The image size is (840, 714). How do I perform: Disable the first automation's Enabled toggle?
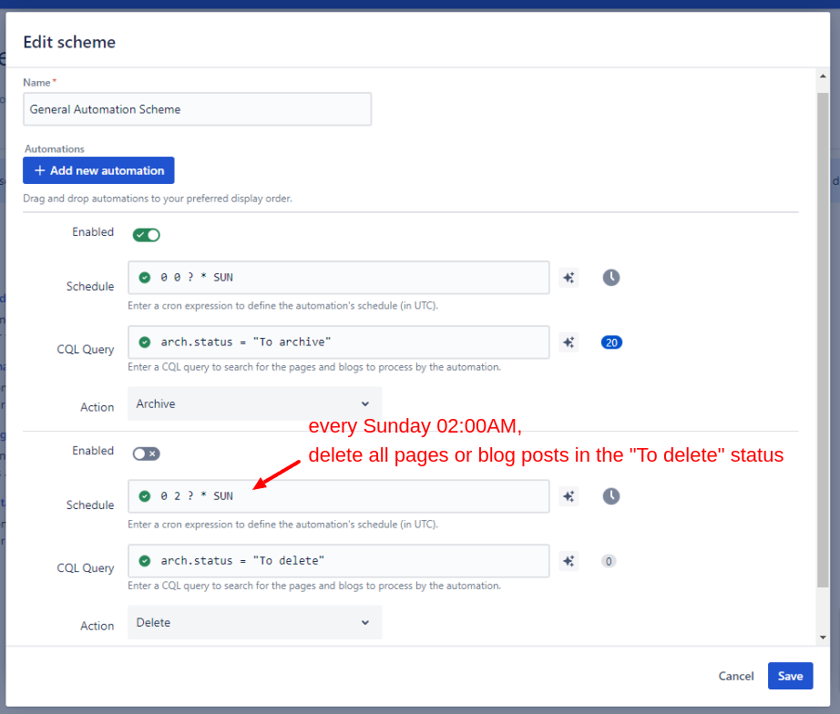[147, 235]
